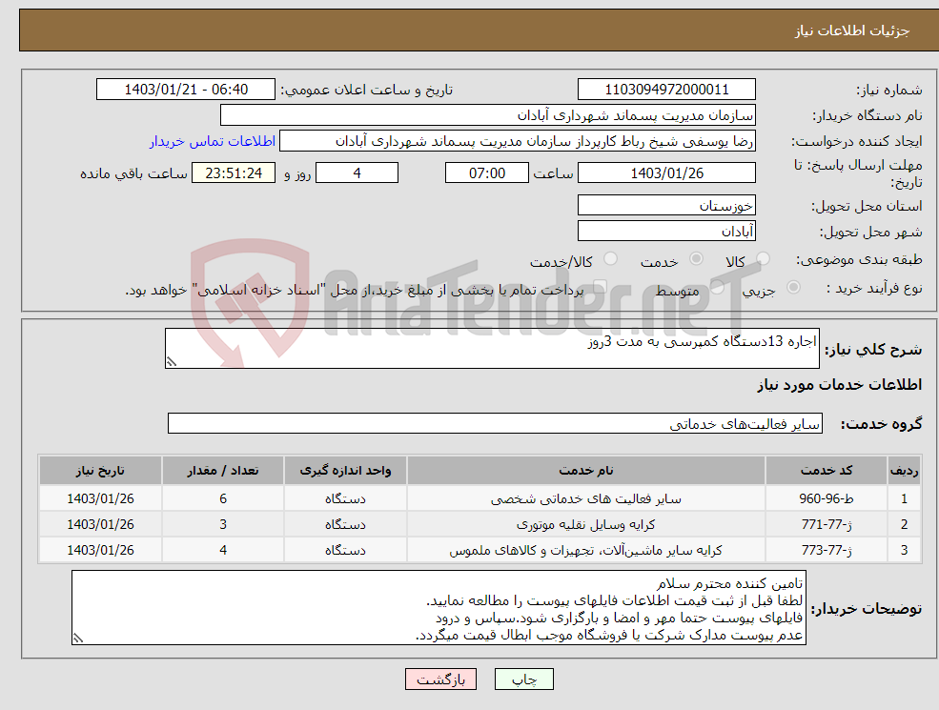The width and height of the screenshot is (939, 710).
Task: Click date 1403/01/26 in row 3
Action: (101, 550)
